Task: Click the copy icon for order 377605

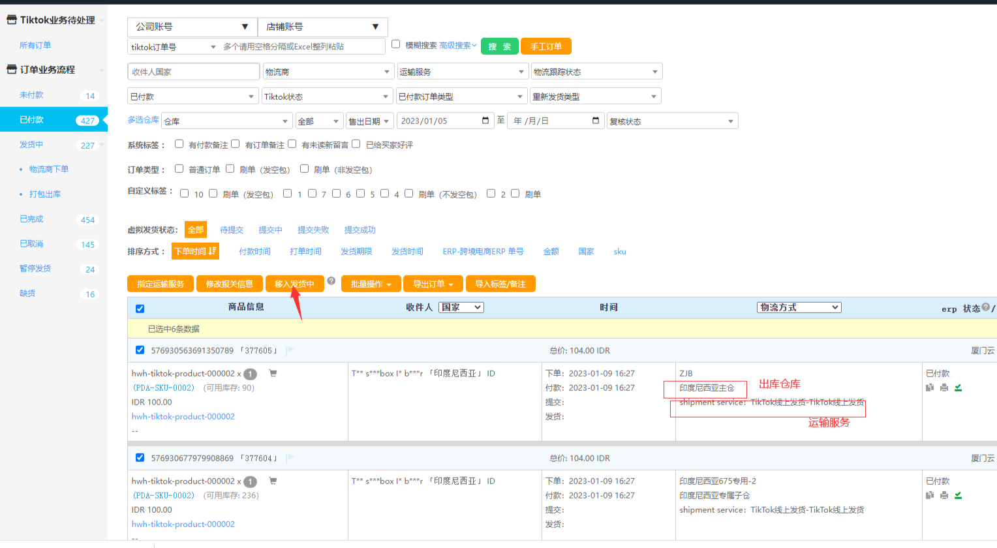Action: click(930, 388)
